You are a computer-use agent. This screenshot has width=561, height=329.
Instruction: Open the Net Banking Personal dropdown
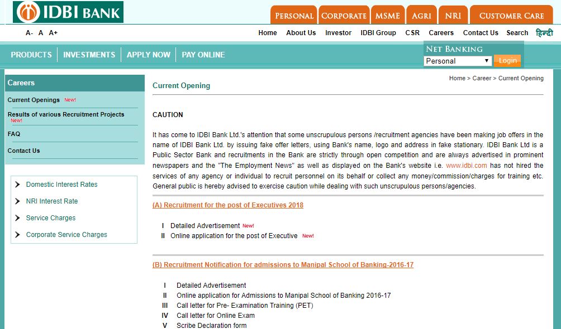click(457, 61)
